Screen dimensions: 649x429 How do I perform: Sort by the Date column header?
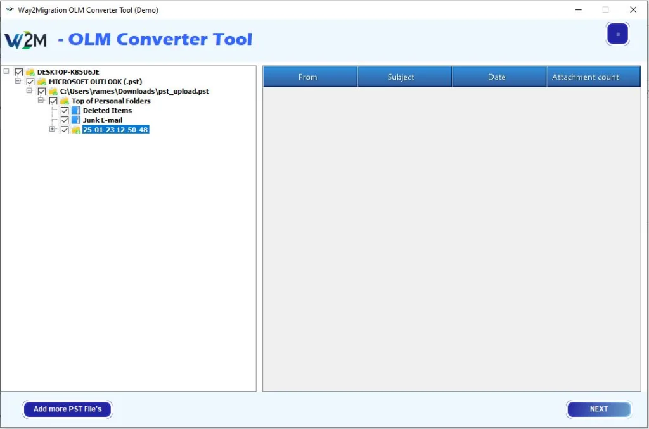coord(498,77)
